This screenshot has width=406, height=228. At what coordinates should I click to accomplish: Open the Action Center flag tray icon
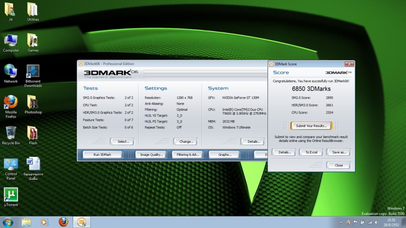coord(355,222)
